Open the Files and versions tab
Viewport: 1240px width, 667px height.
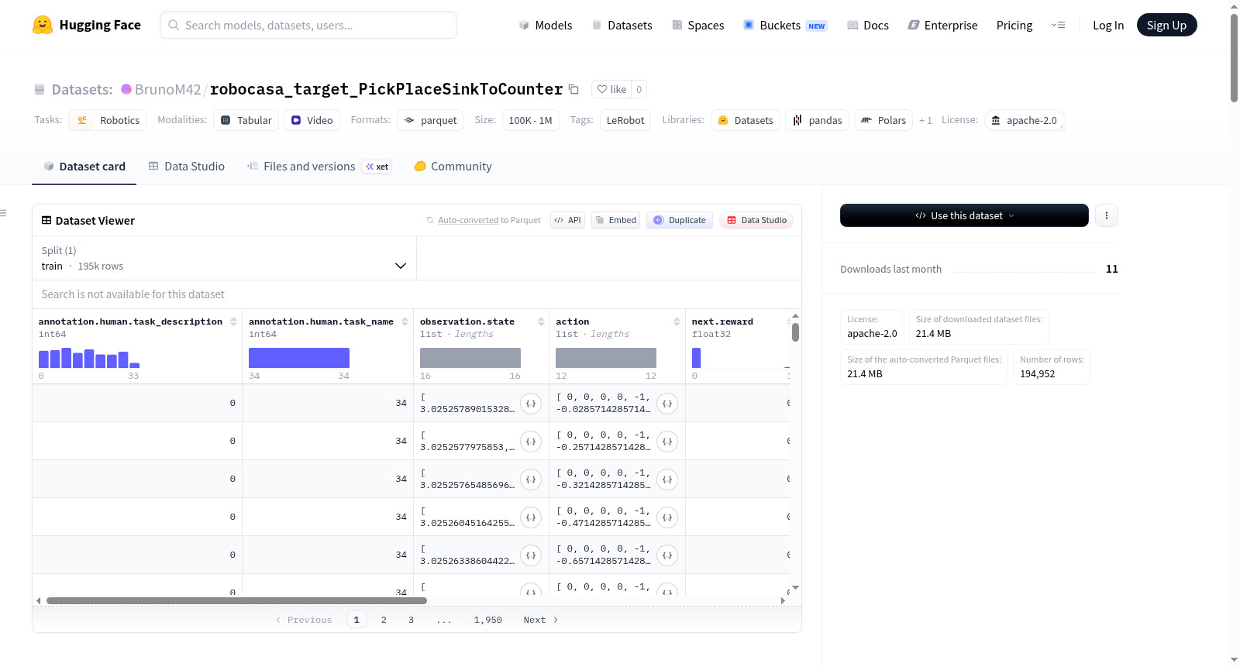319,167
